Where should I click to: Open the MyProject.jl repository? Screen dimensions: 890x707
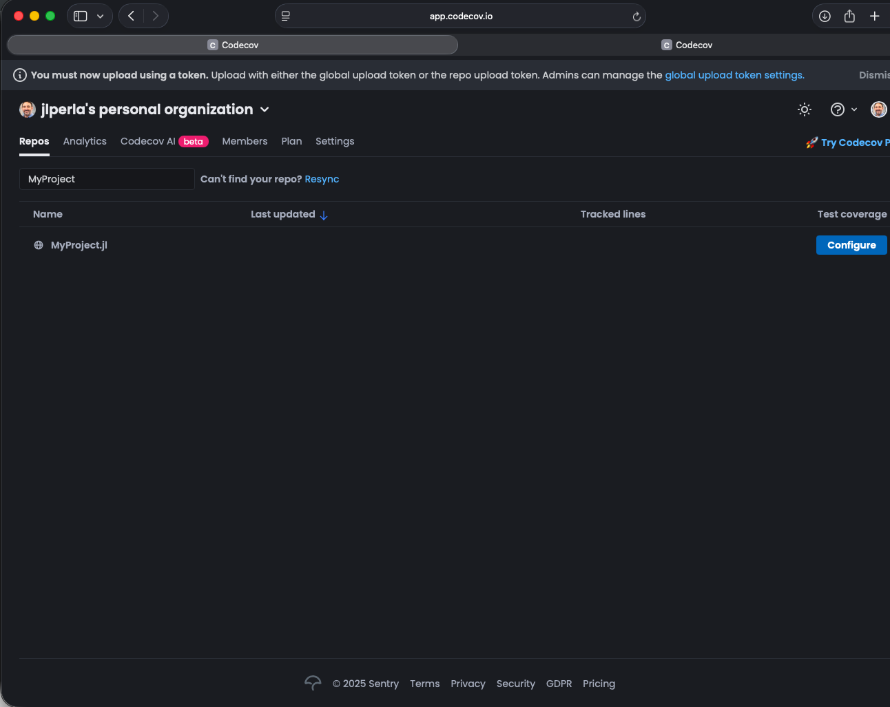(79, 245)
